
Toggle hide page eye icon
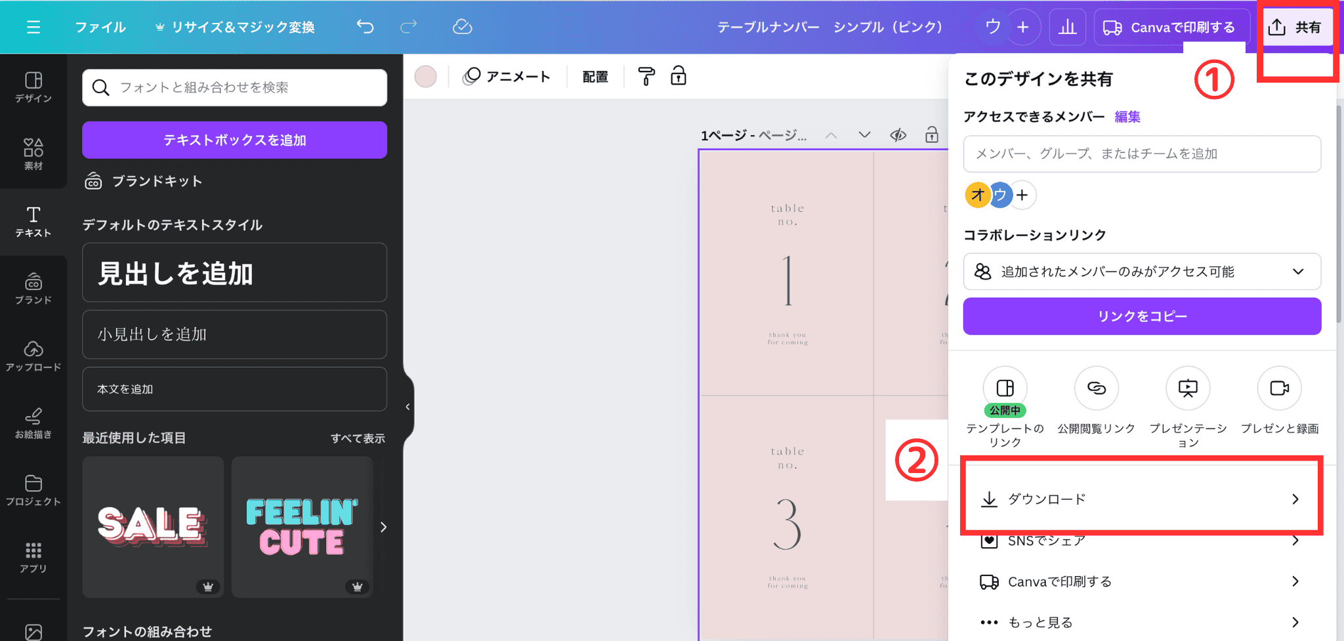pos(898,135)
